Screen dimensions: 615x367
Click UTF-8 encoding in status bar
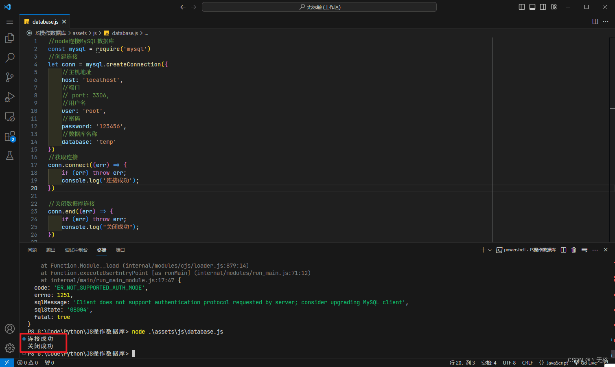[509, 363]
